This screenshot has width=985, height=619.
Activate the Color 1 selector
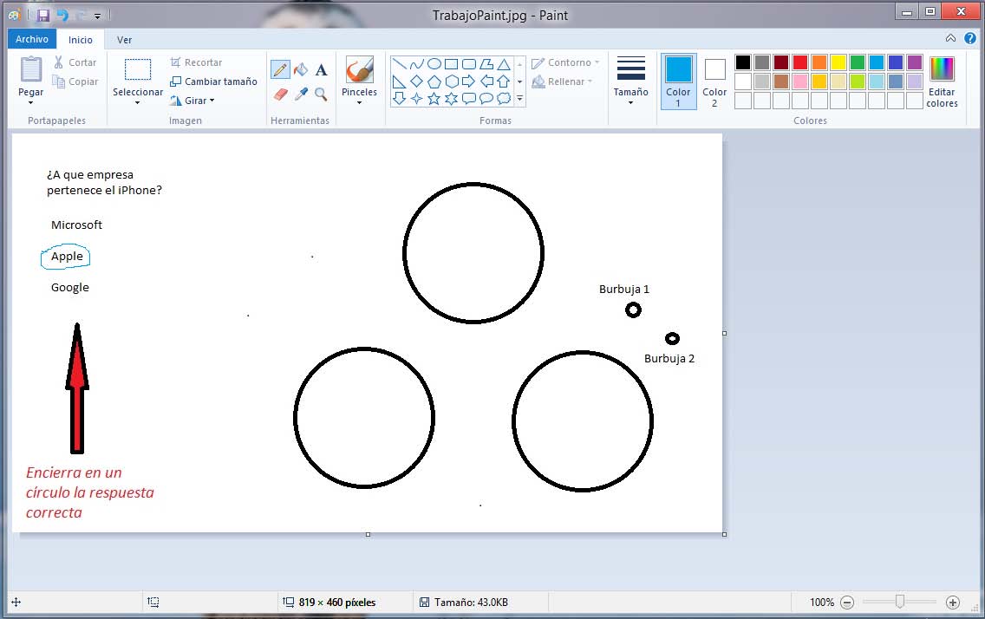pyautogui.click(x=678, y=81)
